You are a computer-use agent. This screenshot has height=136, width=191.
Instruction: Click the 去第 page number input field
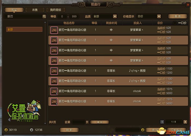[x=79, y=122]
